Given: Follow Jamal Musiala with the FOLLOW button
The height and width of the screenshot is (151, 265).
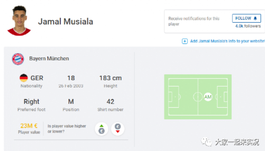Looking at the screenshot, I should tap(246, 18).
